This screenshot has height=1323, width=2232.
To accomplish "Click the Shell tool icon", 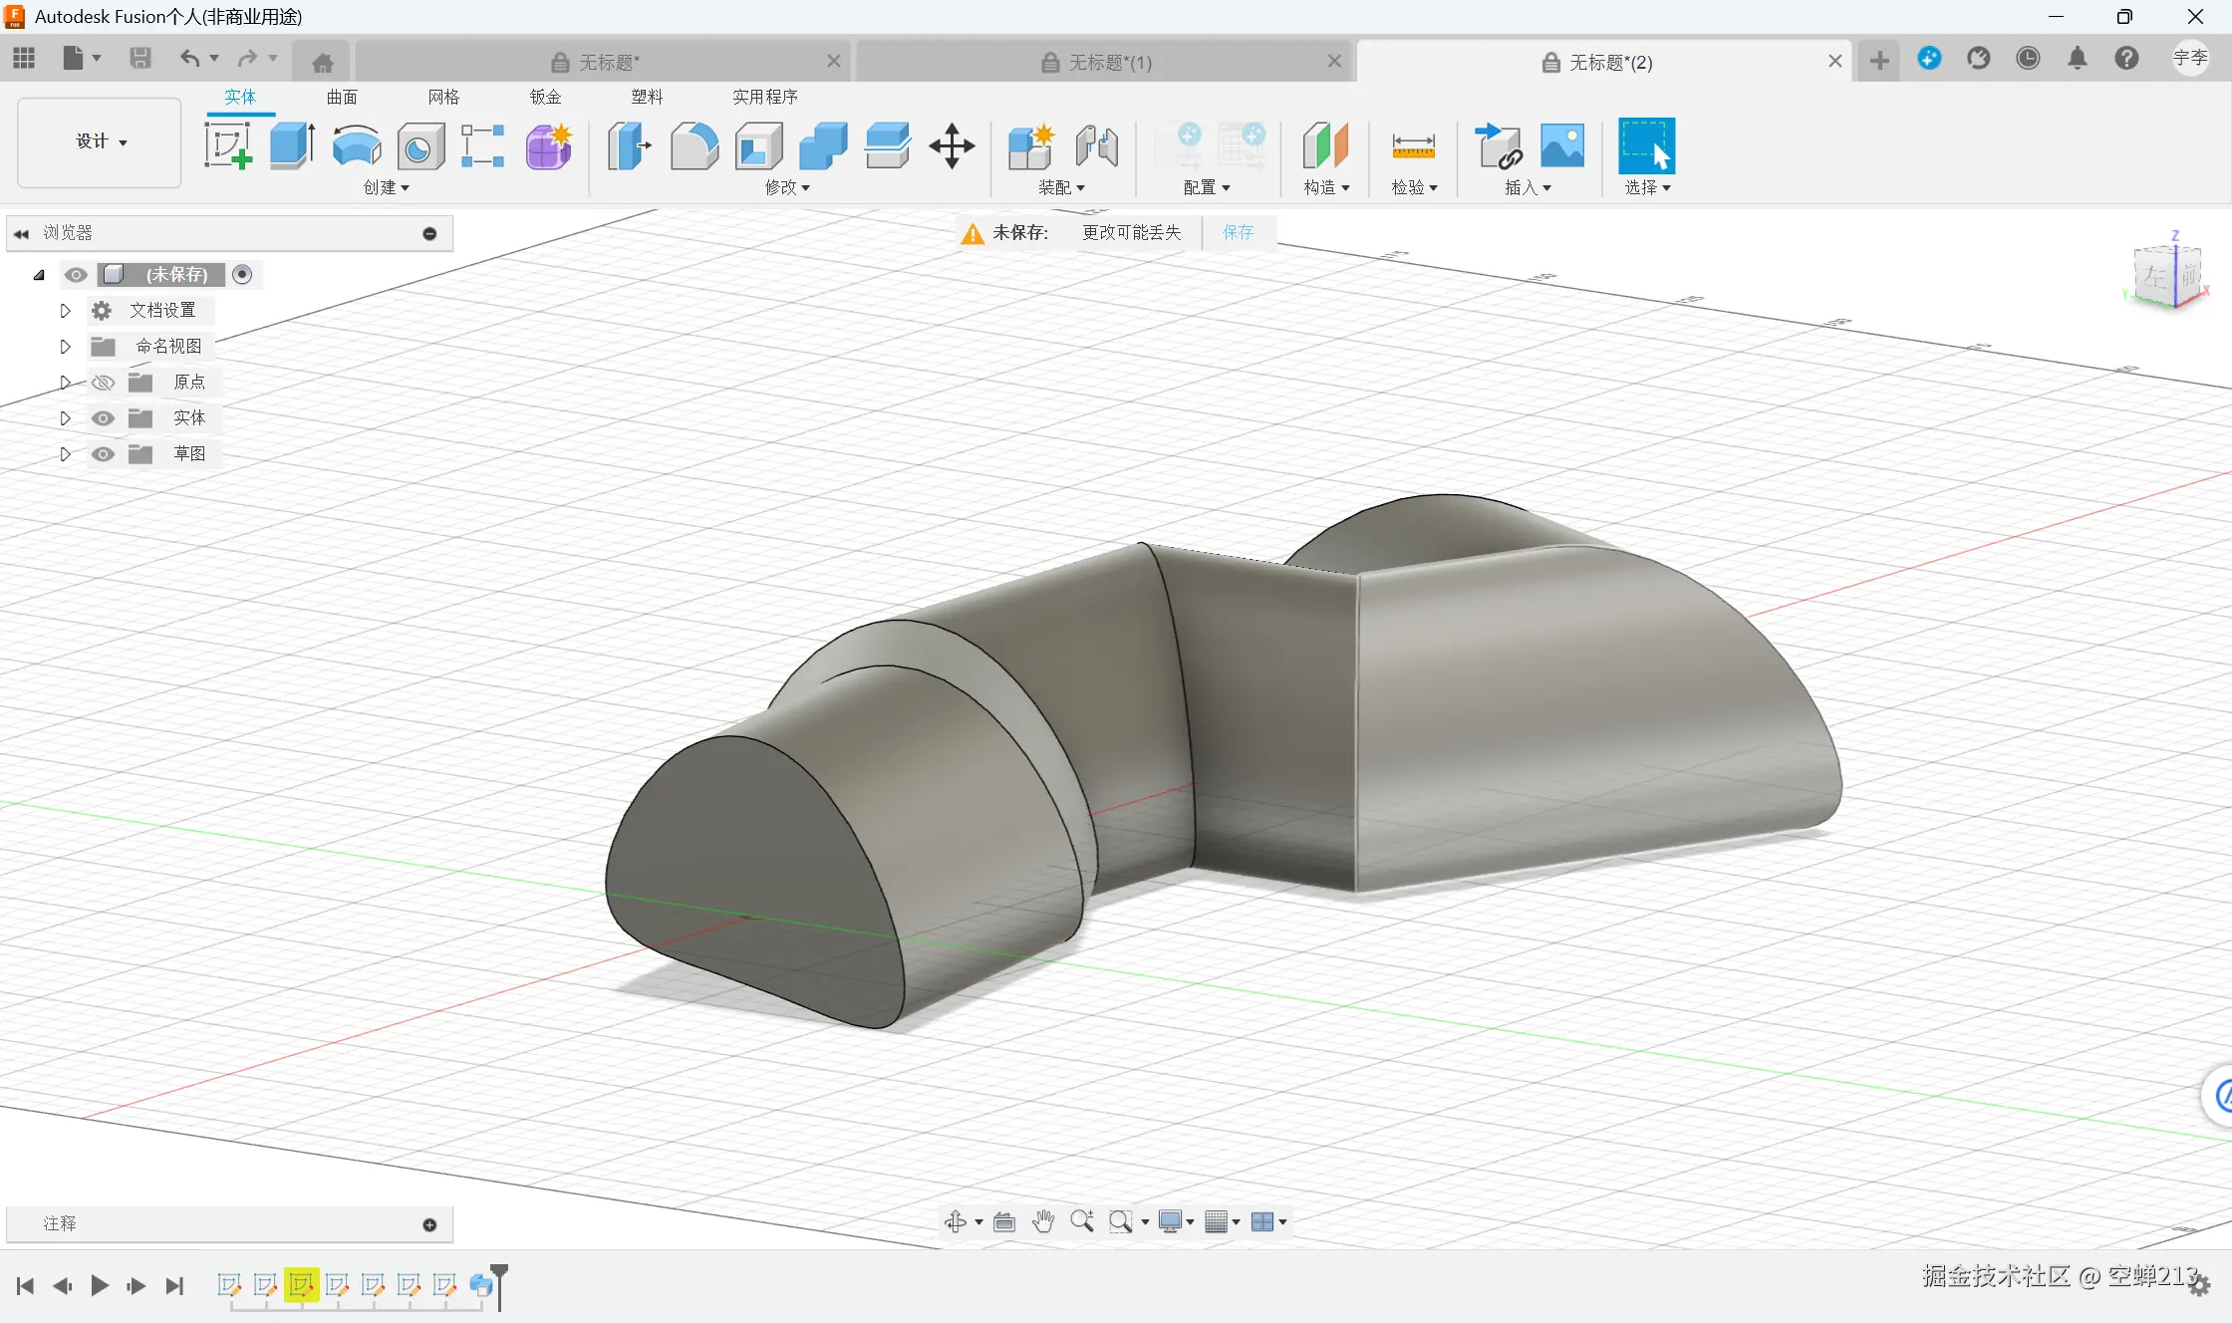I will pos(759,146).
